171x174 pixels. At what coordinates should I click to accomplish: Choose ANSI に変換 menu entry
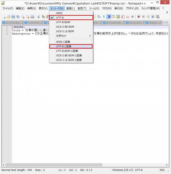click(x=71, y=42)
